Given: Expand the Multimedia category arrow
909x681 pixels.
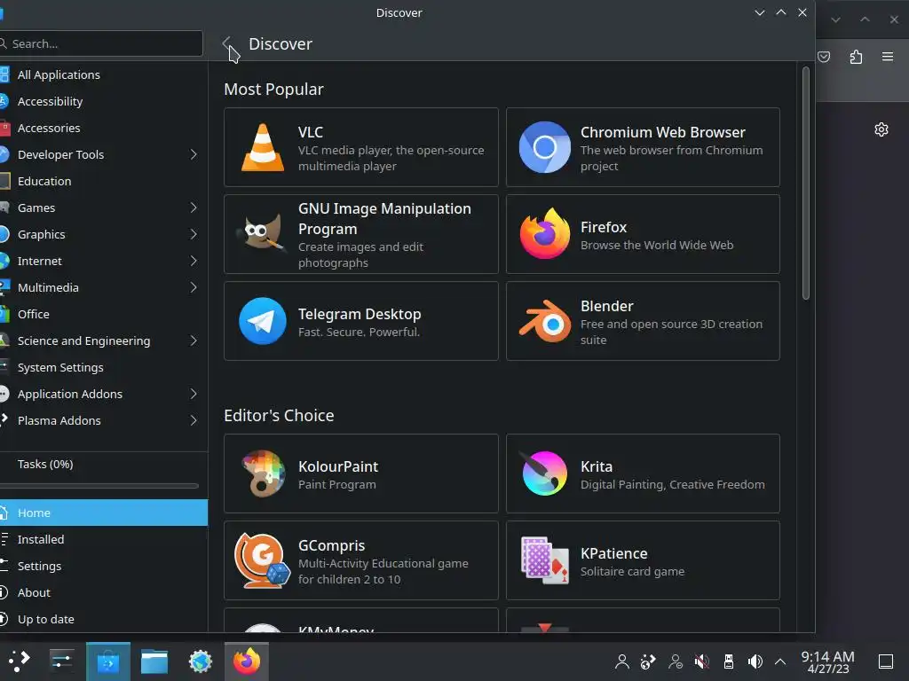Looking at the screenshot, I should [x=194, y=288].
